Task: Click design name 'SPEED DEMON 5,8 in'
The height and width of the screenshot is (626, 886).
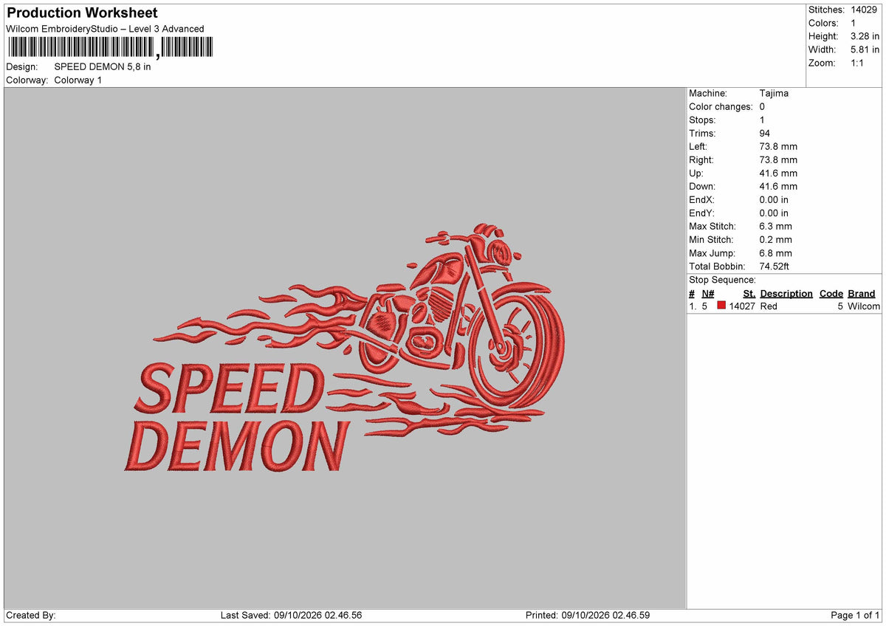Action: tap(103, 66)
